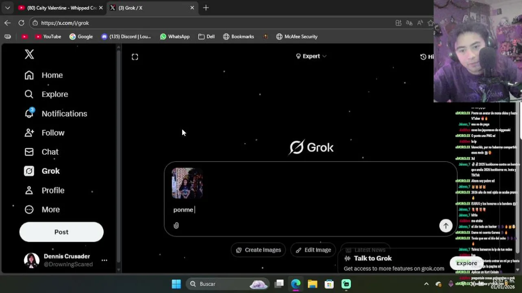Open the green app in taskbar
The image size is (522, 293).
346,284
